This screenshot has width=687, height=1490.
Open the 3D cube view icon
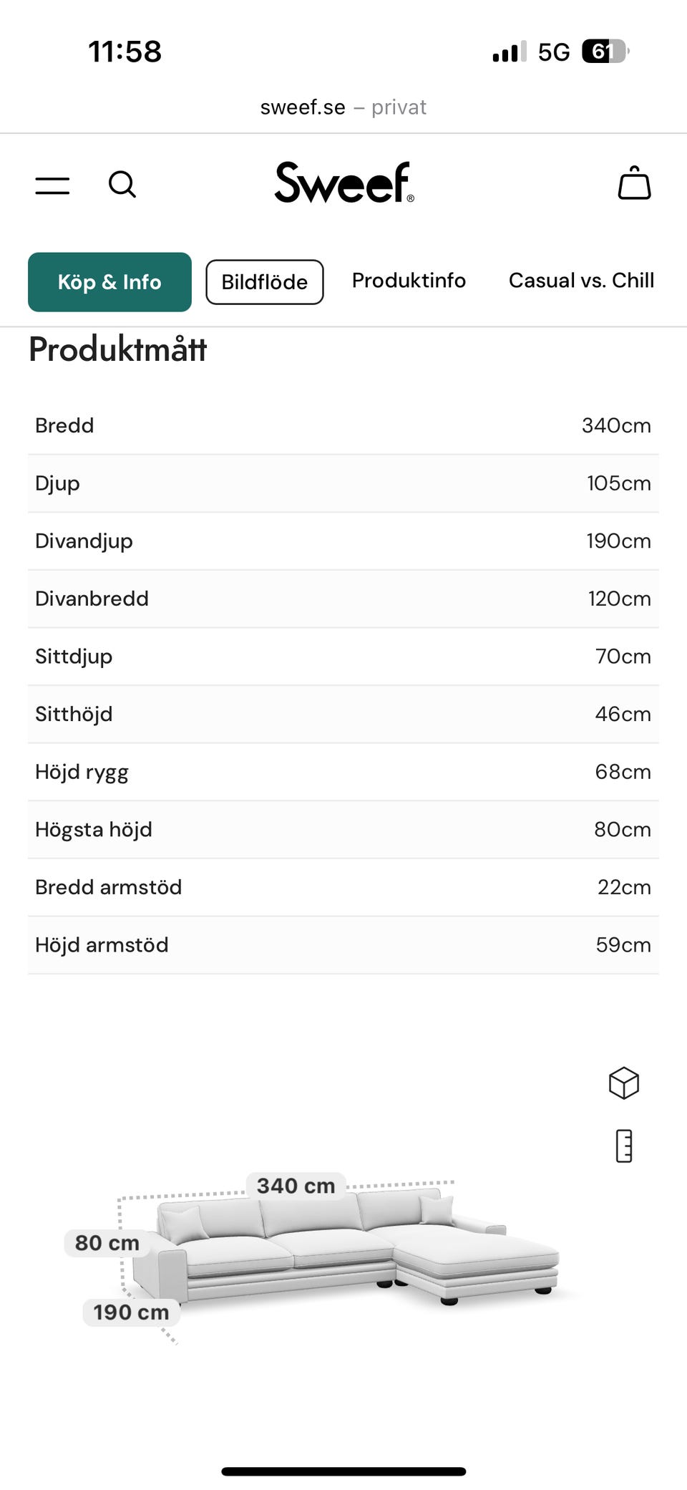pos(623,1083)
